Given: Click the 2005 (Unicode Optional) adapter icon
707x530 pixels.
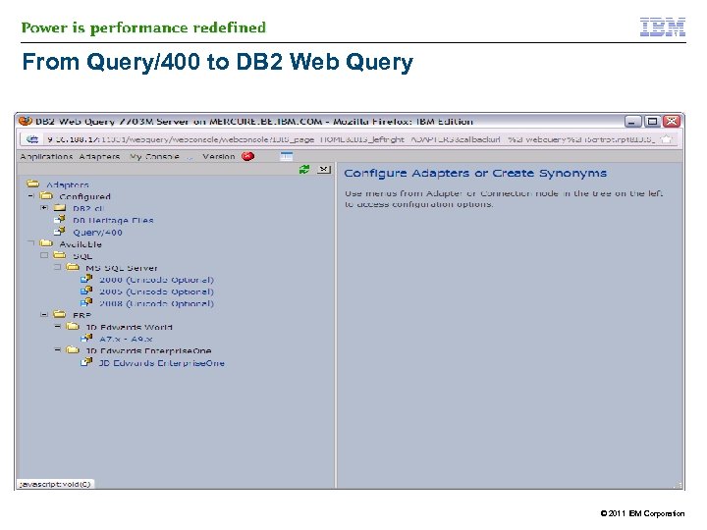Looking at the screenshot, I should (x=86, y=291).
